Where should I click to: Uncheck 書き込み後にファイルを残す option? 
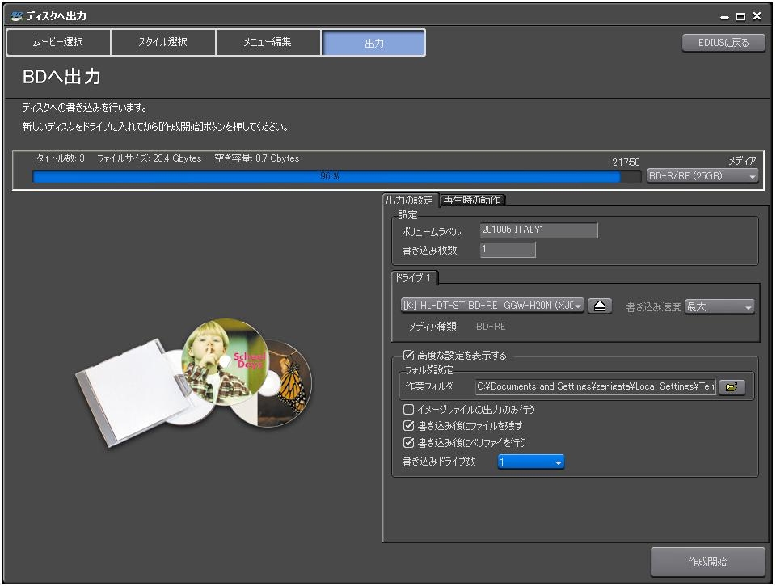click(x=408, y=426)
